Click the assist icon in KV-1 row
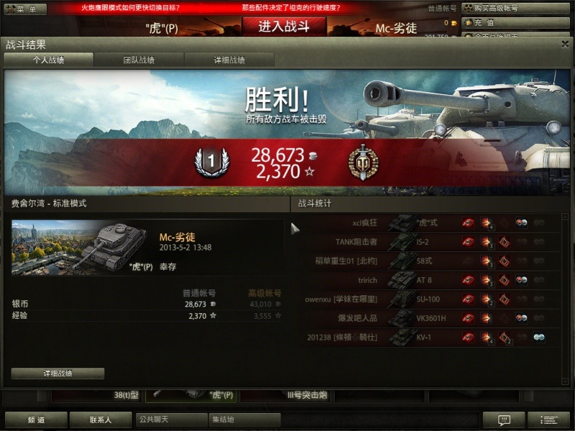This screenshot has width=575, height=431. tap(538, 337)
